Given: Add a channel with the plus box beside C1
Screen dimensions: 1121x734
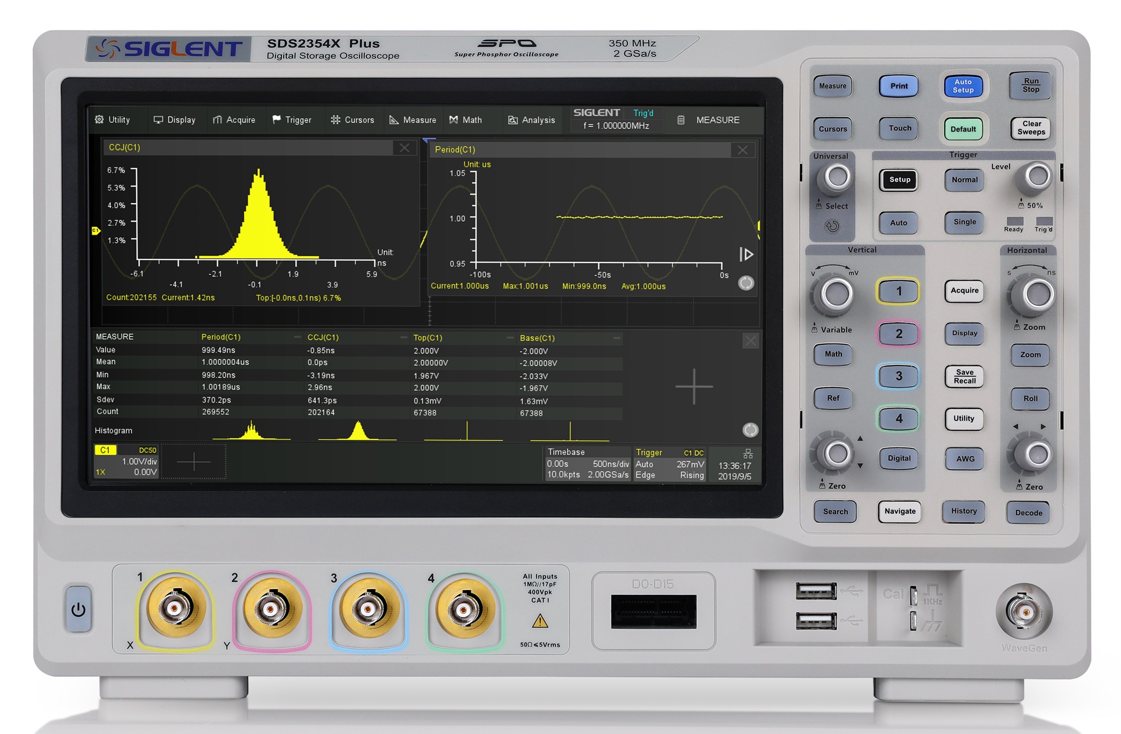Looking at the screenshot, I should pyautogui.click(x=194, y=462).
